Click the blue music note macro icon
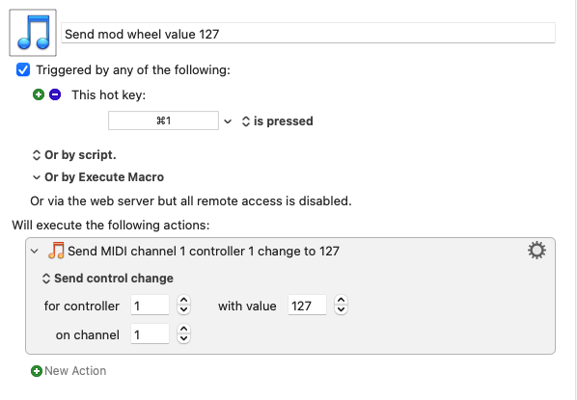577x400 pixels. tap(33, 33)
